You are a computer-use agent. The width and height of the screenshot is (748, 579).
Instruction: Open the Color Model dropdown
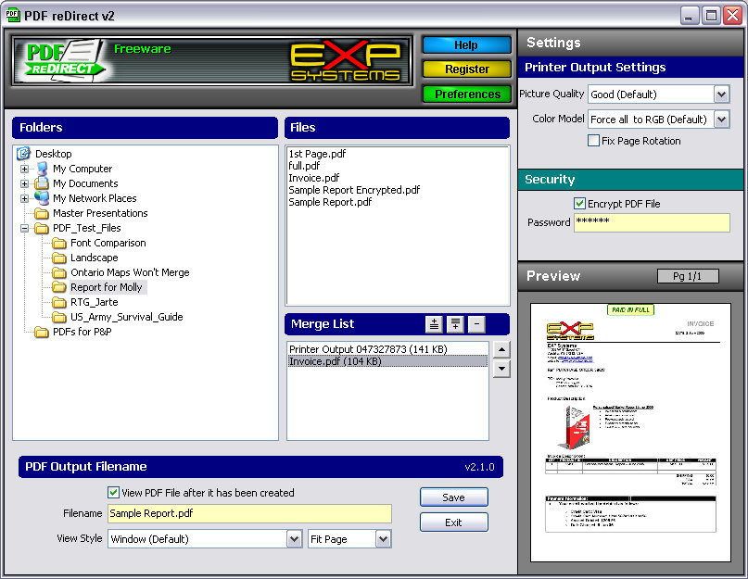(721, 119)
